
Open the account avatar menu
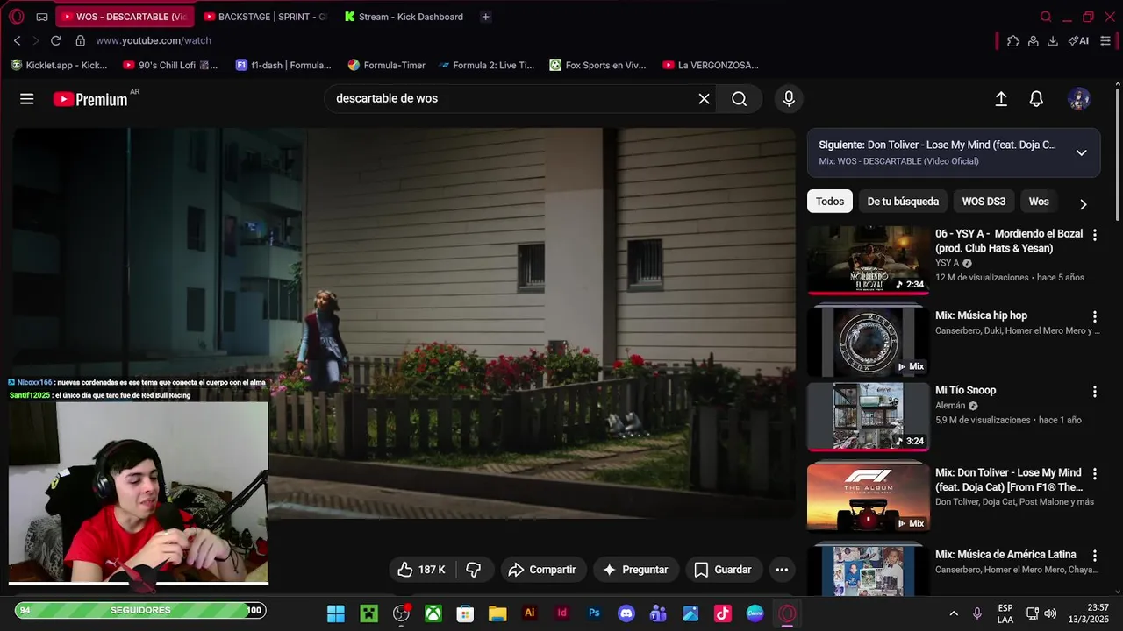click(1079, 99)
